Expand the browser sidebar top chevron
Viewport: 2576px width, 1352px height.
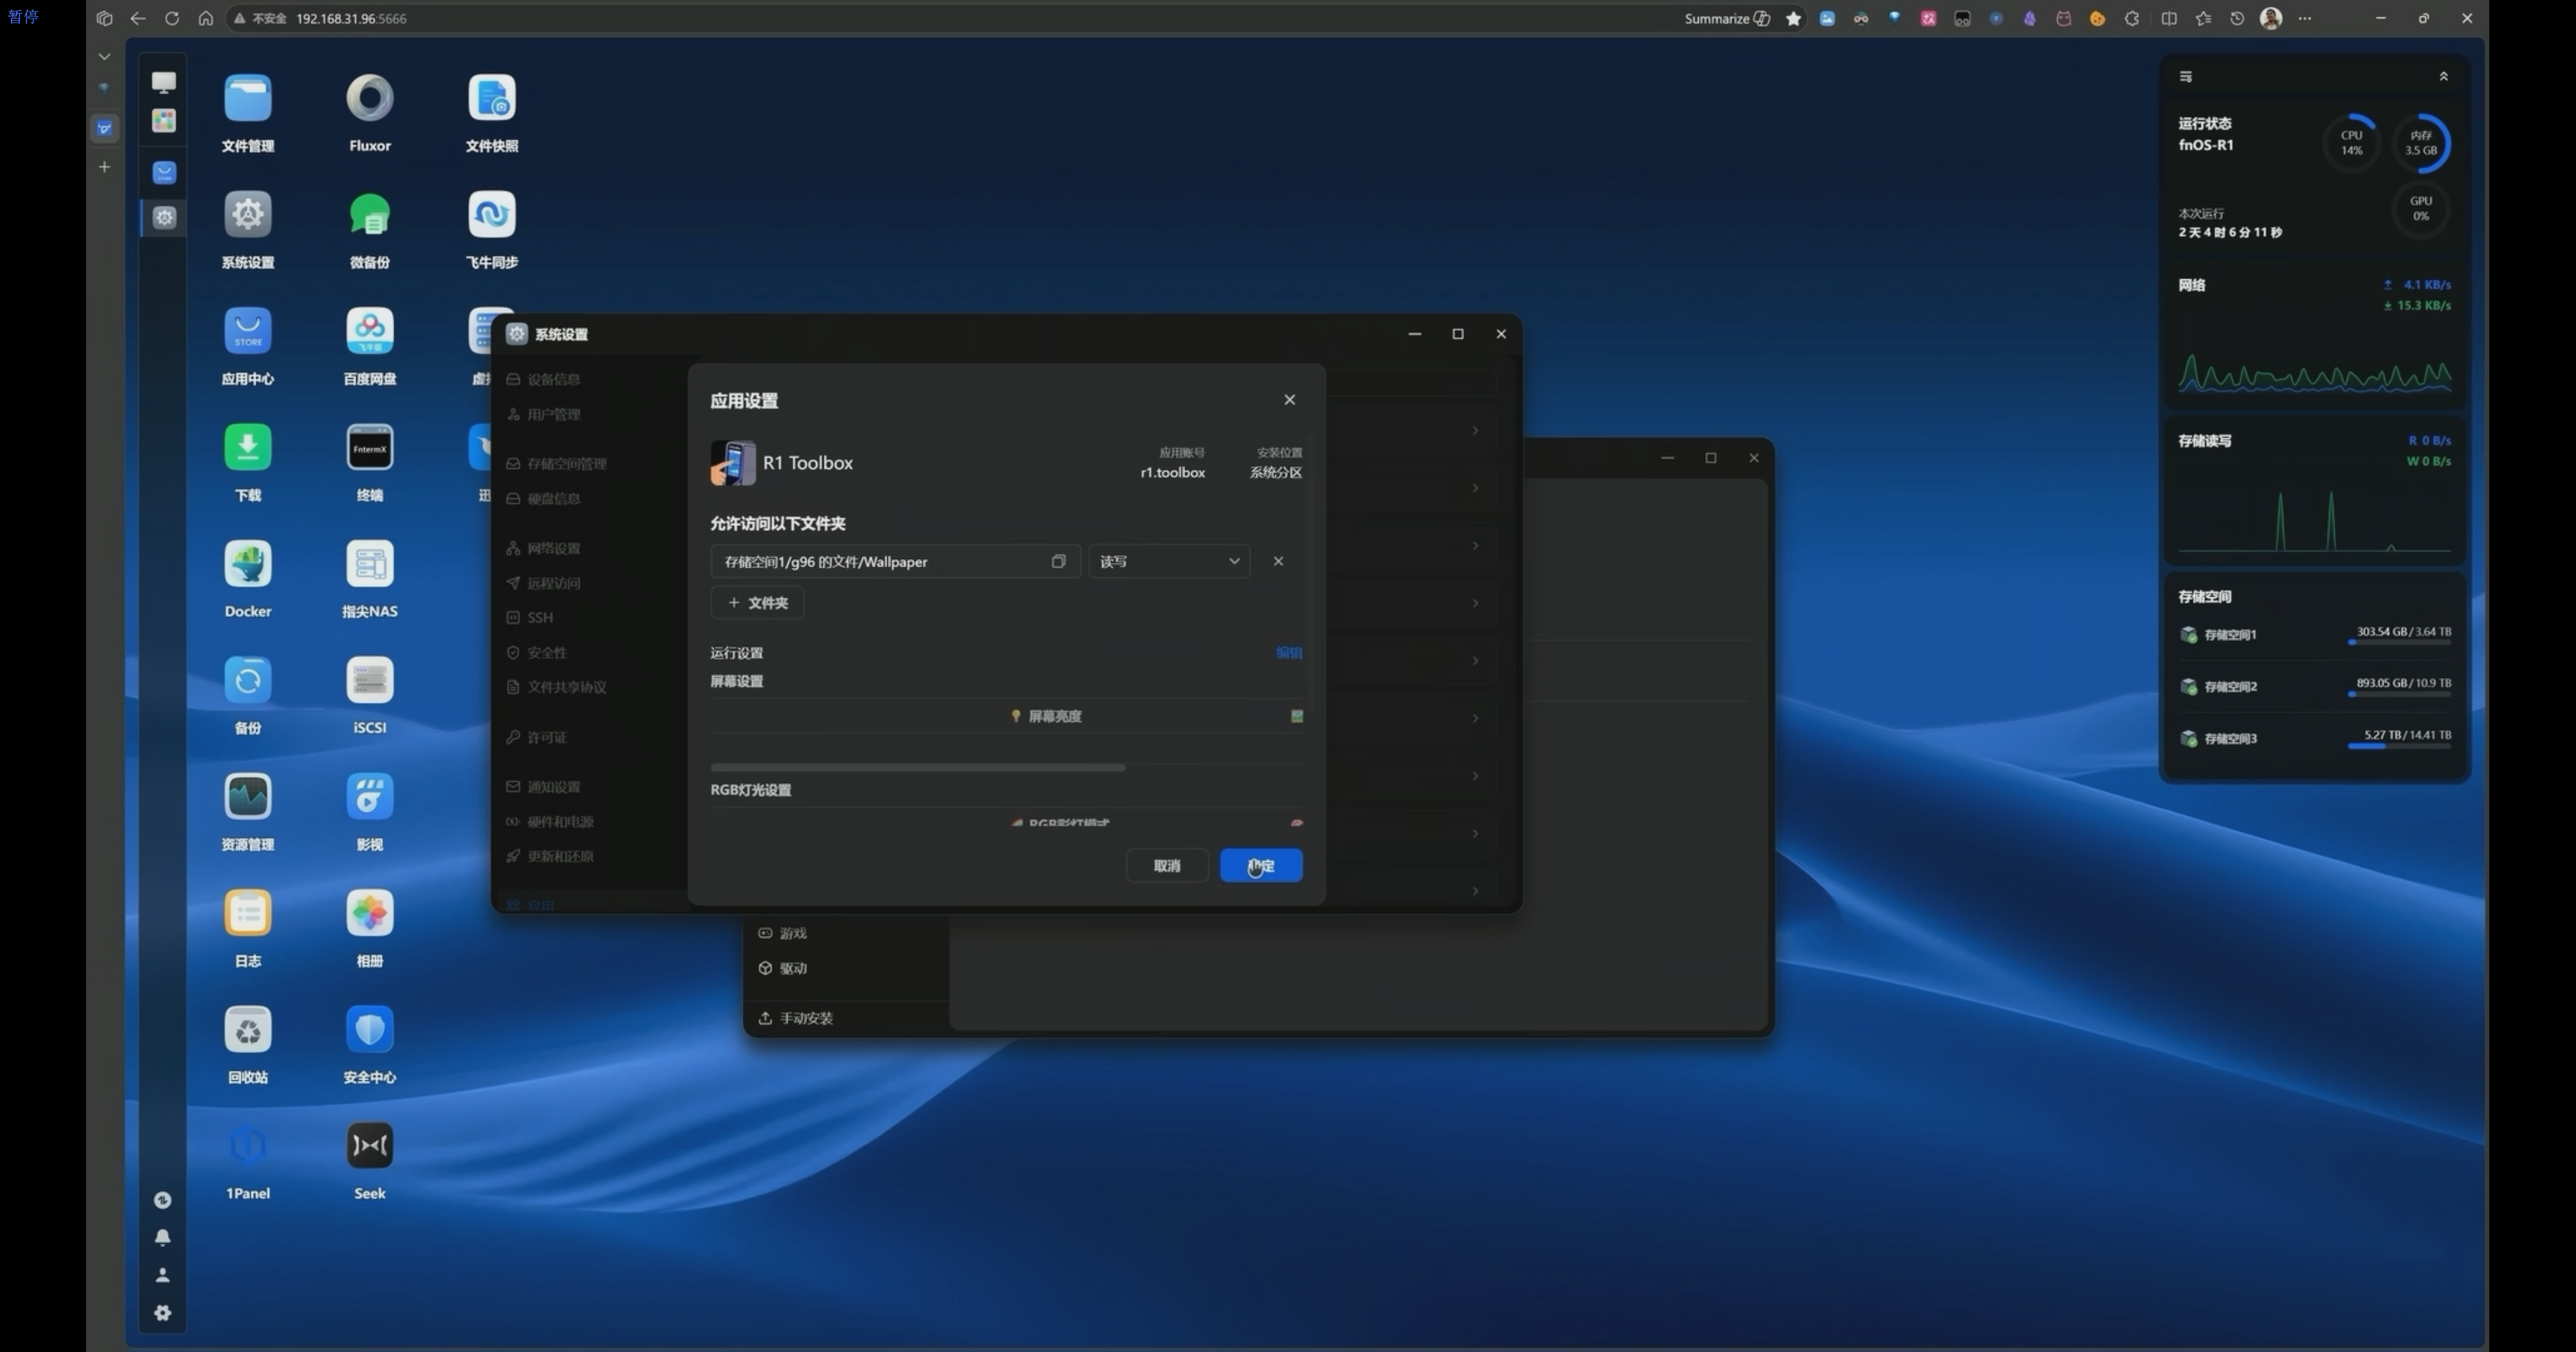pos(104,56)
